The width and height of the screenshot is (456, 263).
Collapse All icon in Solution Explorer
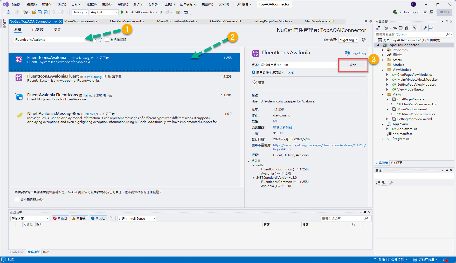point(401,28)
